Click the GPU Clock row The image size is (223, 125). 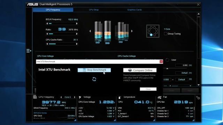(54, 116)
